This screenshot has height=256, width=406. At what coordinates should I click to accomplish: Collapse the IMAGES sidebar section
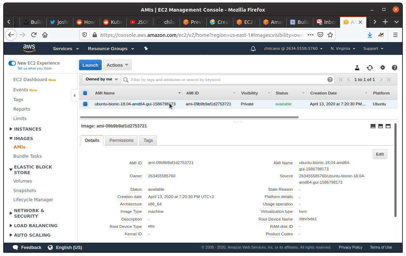pos(21,139)
